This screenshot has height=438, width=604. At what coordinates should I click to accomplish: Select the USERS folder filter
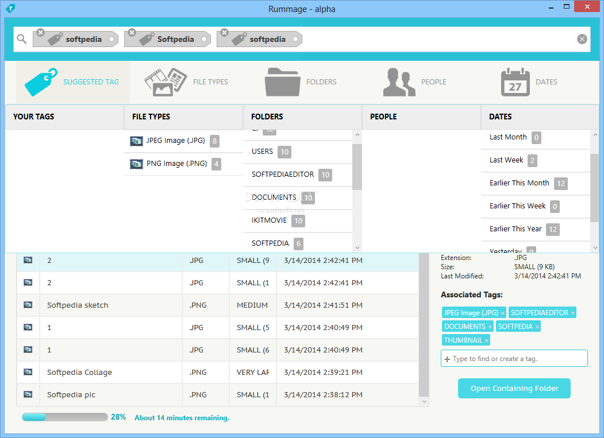tap(297, 152)
